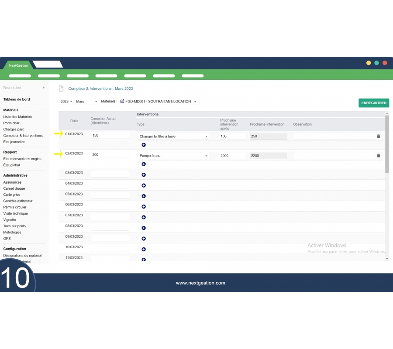
Task: Click the vertical scrollbar of the table
Action: [387, 144]
